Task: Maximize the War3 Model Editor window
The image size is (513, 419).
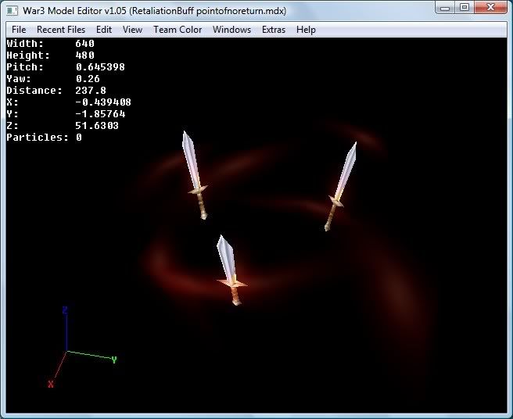Action: click(x=465, y=8)
